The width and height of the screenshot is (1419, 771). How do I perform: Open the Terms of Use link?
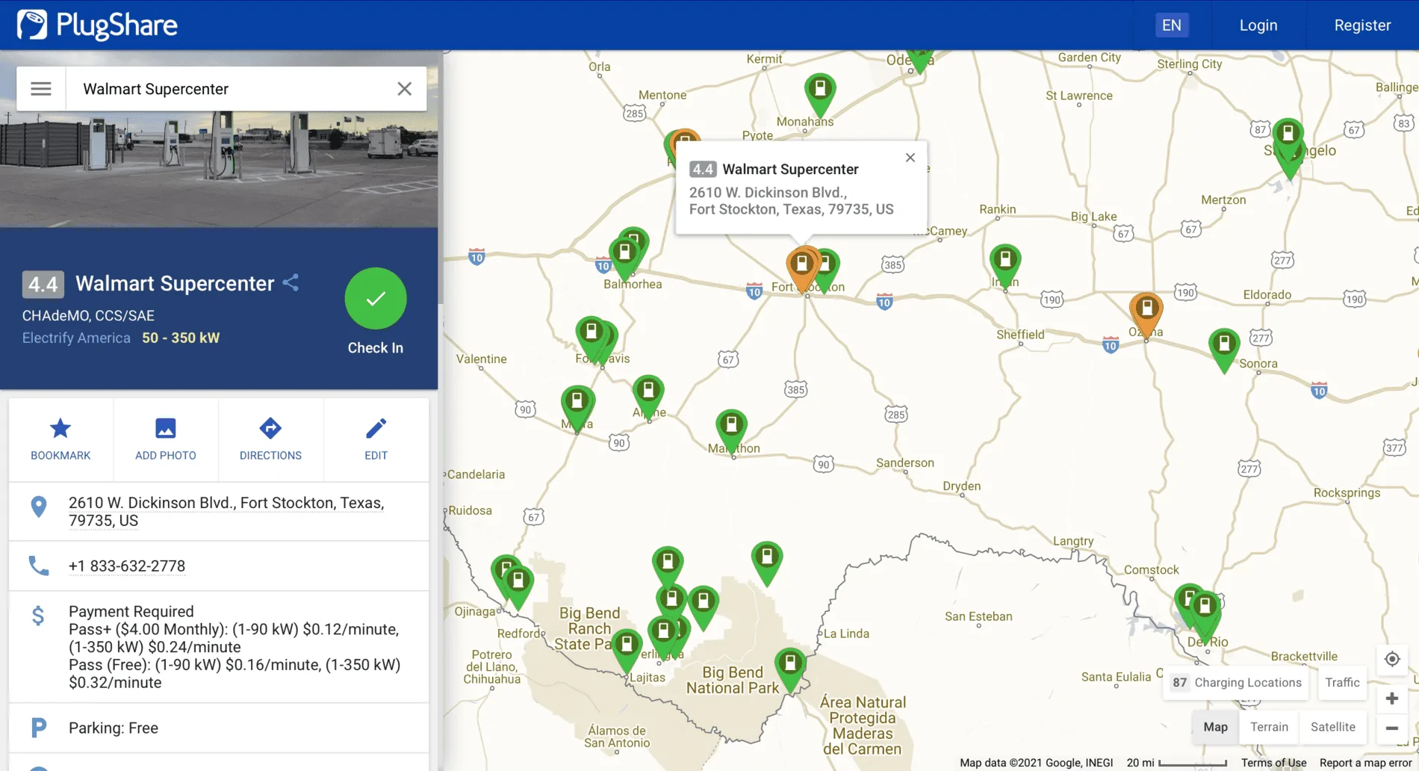(1273, 763)
